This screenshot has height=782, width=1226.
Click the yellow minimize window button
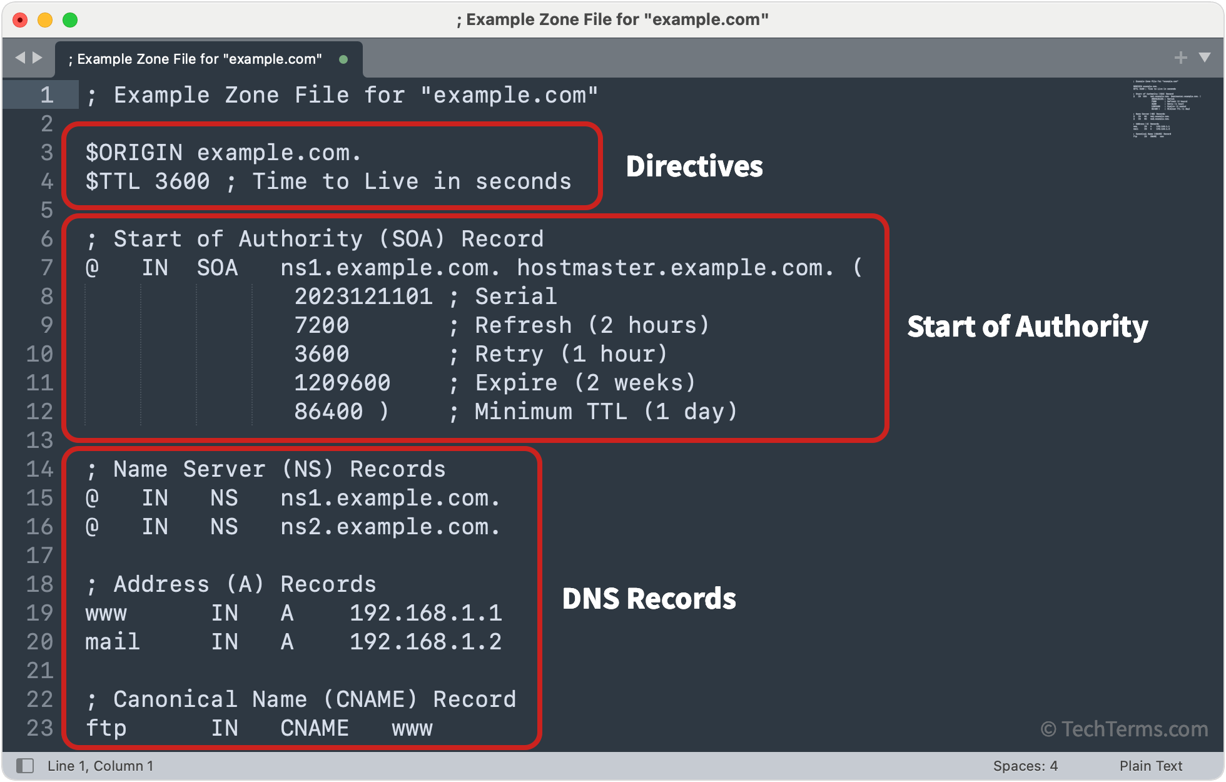[x=45, y=20]
